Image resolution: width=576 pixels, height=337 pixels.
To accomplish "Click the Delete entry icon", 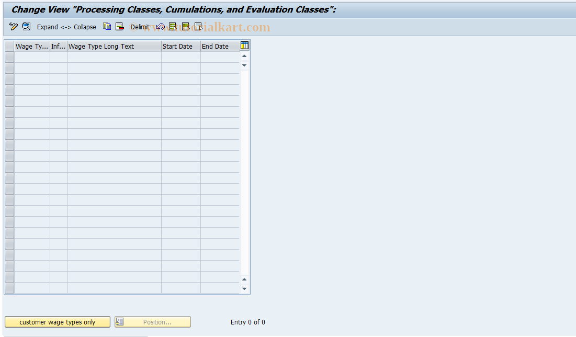I will [120, 27].
